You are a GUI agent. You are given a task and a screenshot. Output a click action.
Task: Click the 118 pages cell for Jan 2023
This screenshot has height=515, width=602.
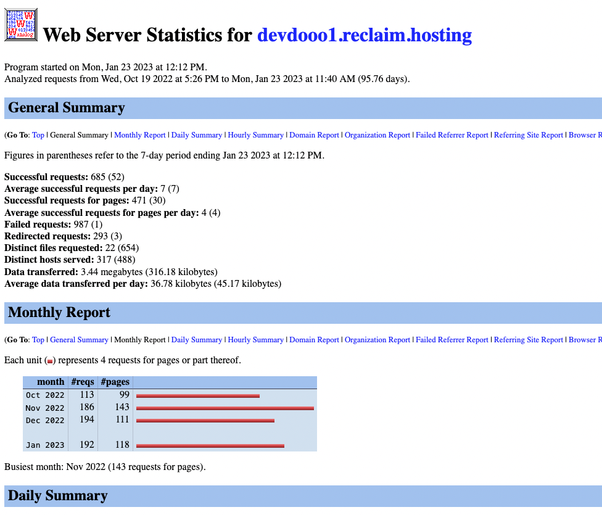pyautogui.click(x=123, y=445)
